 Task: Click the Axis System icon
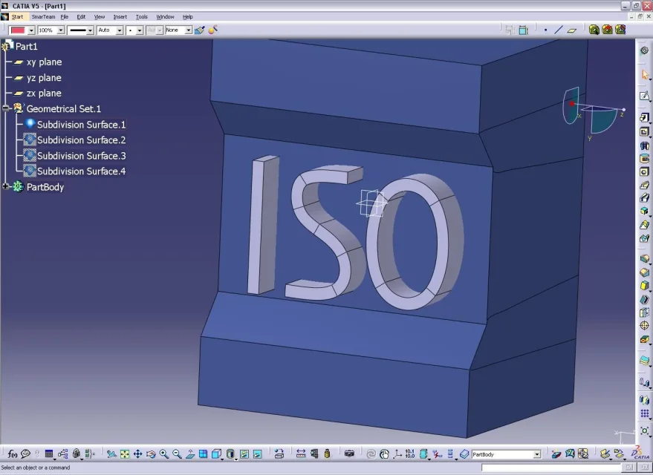coord(397,453)
